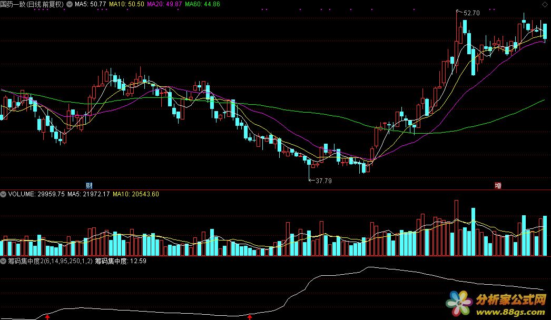Click the volume MA10: 20543.60 label
The width and height of the screenshot is (551, 320).
135,194
